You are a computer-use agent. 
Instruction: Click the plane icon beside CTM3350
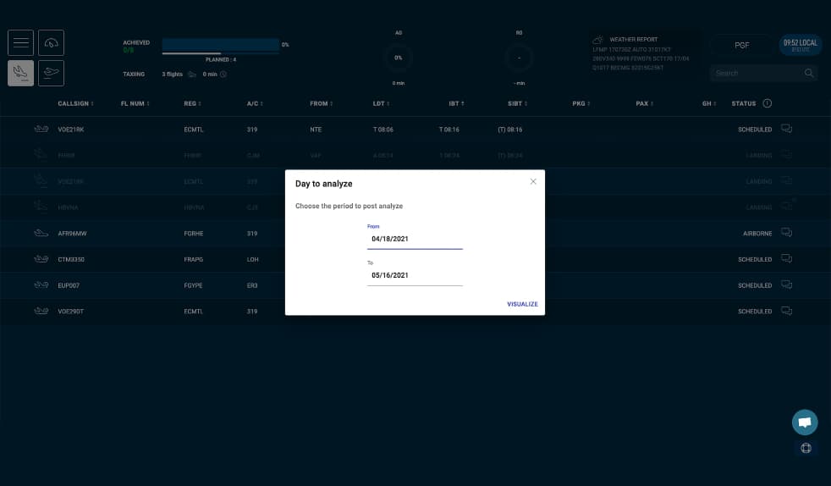[41, 258]
